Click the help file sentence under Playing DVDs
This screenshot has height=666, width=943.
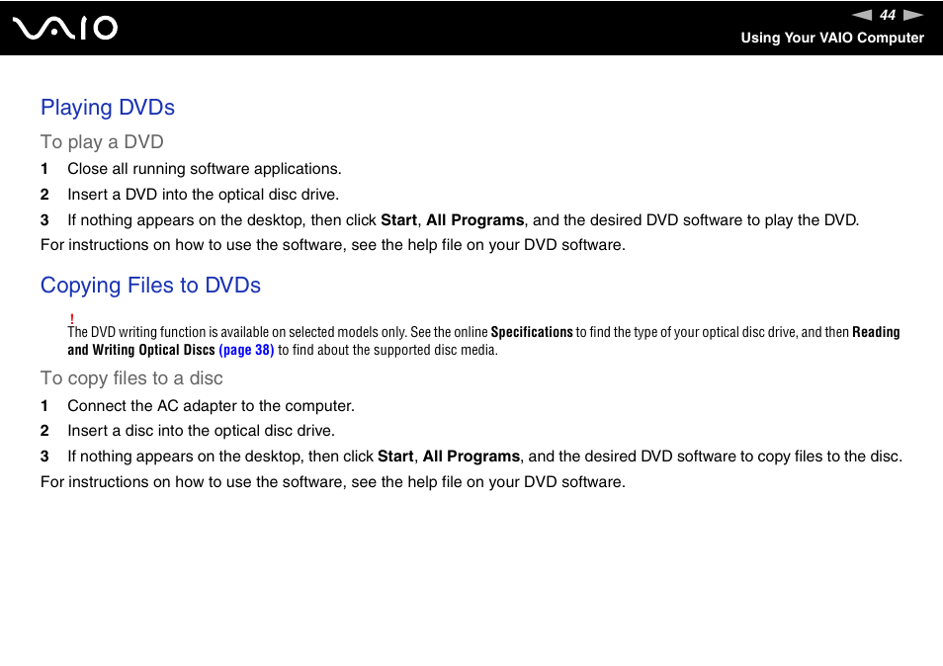(x=332, y=245)
